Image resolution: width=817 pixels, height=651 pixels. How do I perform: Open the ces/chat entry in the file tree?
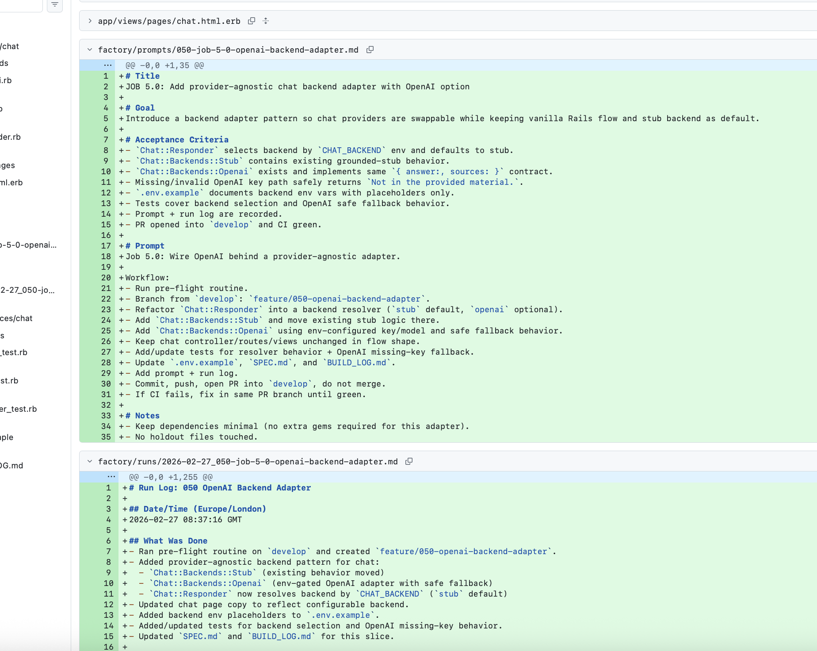click(17, 318)
